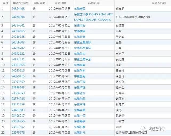
Task: Open registration number 24266703
Action: coord(18,42)
